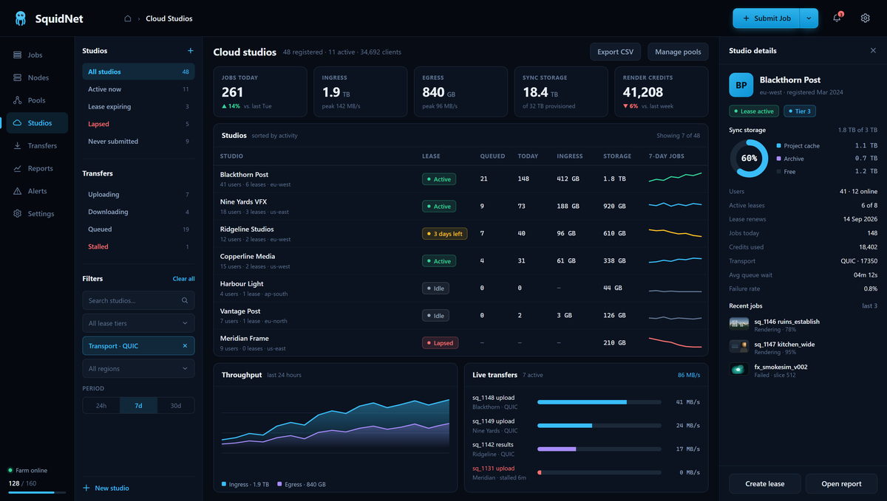Show Queued transfers
The height and width of the screenshot is (501, 887).
click(138, 229)
